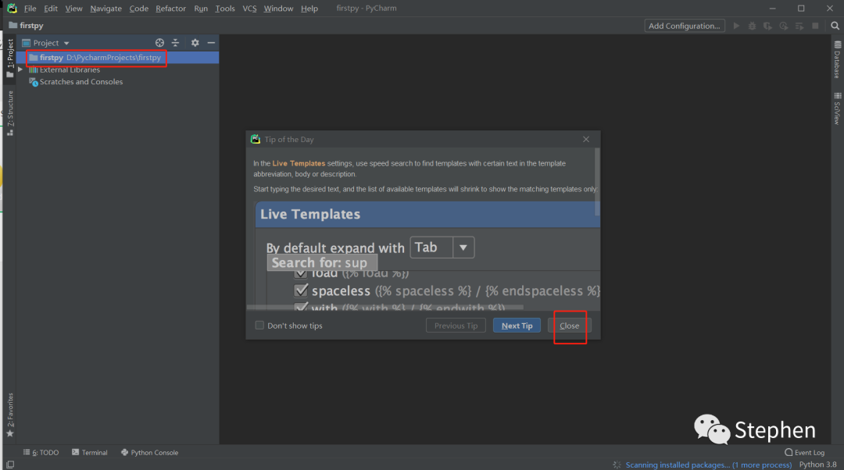
Task: Open the 1: Project side tab
Action: click(x=9, y=58)
